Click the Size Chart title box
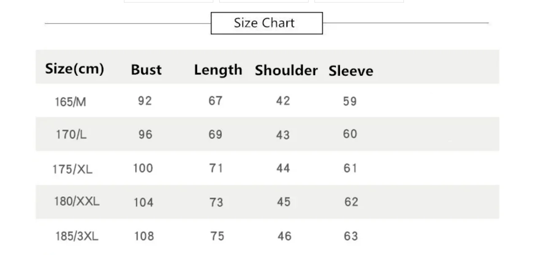The width and height of the screenshot is (543, 255). (x=266, y=23)
